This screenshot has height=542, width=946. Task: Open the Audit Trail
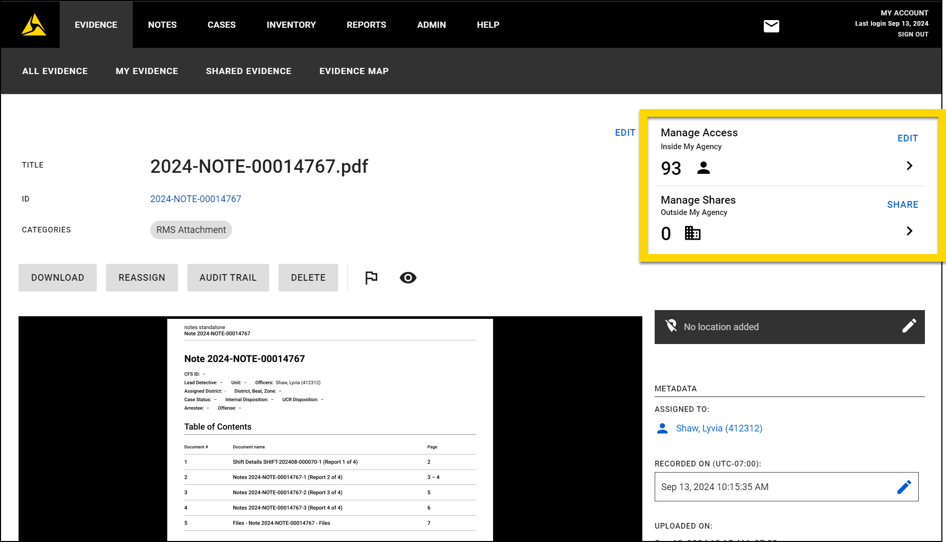click(228, 278)
